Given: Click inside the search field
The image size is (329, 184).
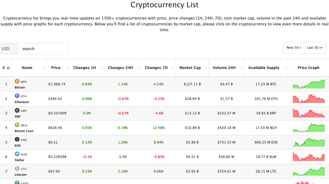Looking at the screenshot, I should 45,48.
